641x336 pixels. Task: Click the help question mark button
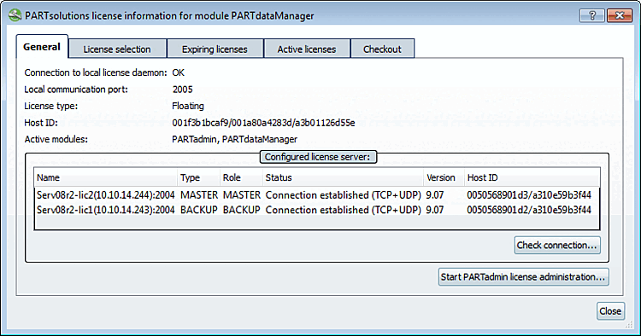[x=592, y=16]
